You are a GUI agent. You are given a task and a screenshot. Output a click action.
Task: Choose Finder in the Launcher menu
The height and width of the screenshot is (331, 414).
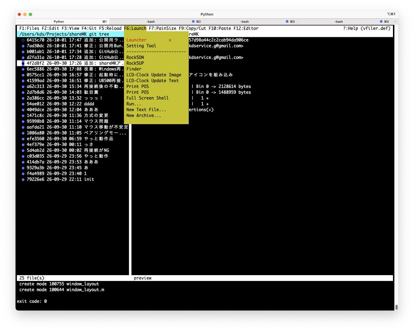point(134,69)
